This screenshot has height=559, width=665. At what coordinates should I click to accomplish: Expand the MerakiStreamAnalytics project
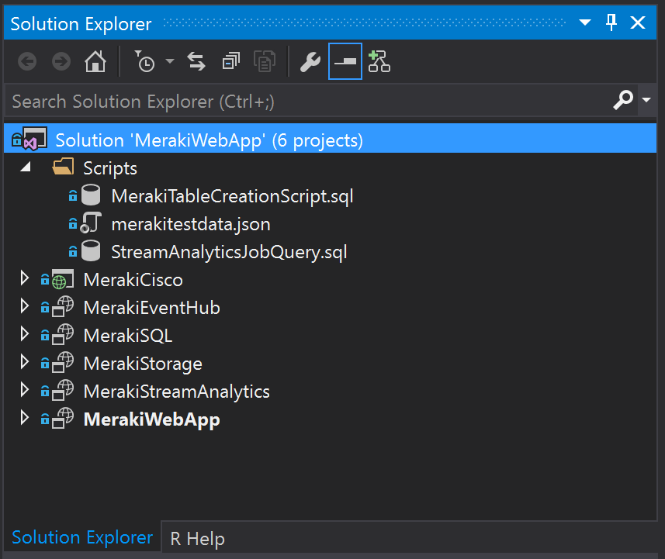click(x=25, y=390)
